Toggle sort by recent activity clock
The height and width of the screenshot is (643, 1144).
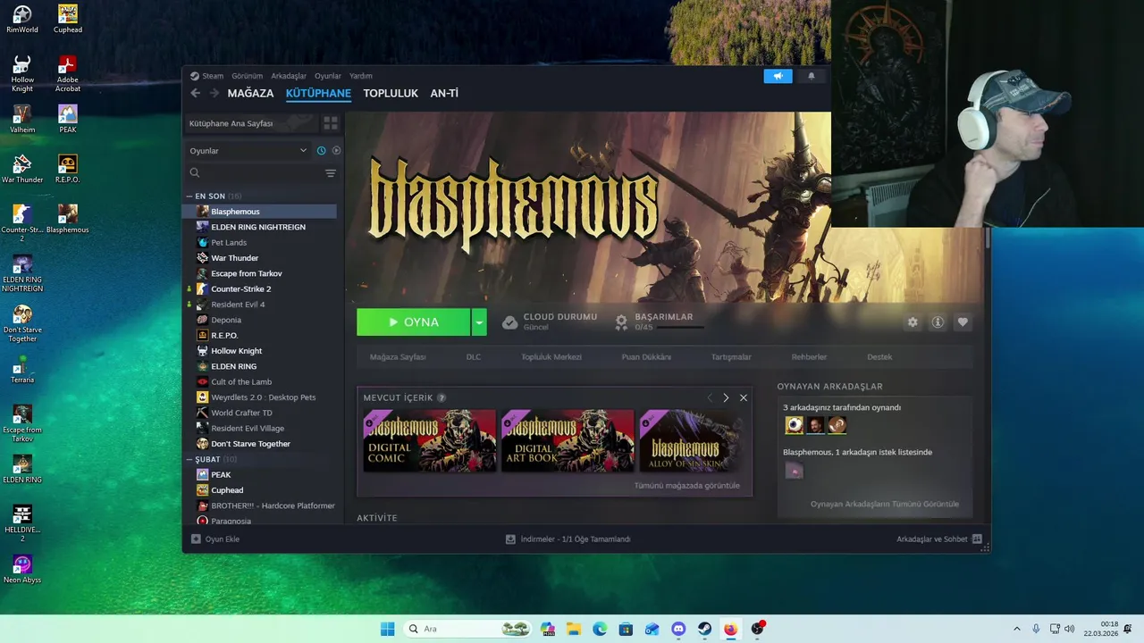321,151
